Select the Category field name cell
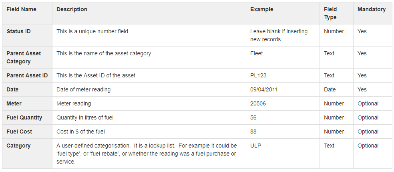This screenshot has width=394, height=172. coord(27,154)
